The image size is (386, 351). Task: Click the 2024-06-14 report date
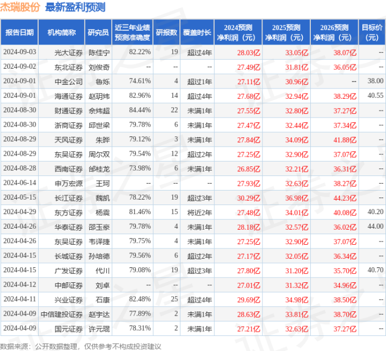click(20, 183)
